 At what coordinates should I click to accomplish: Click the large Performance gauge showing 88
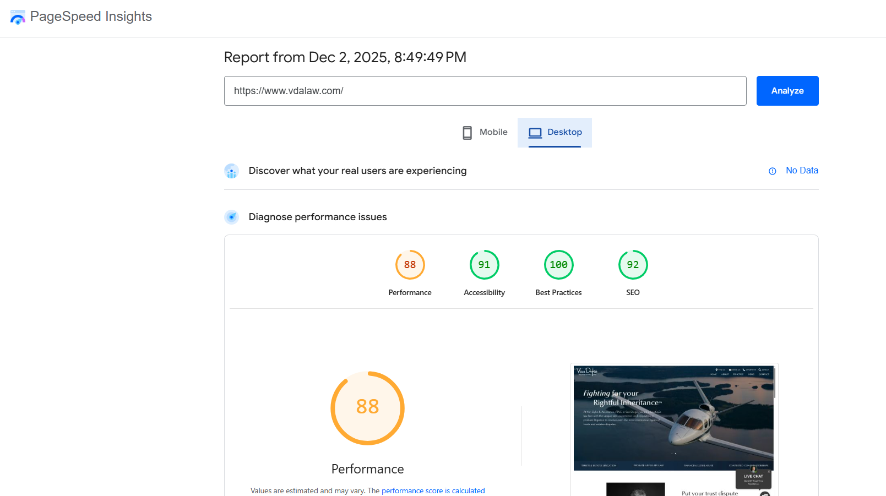[368, 408]
